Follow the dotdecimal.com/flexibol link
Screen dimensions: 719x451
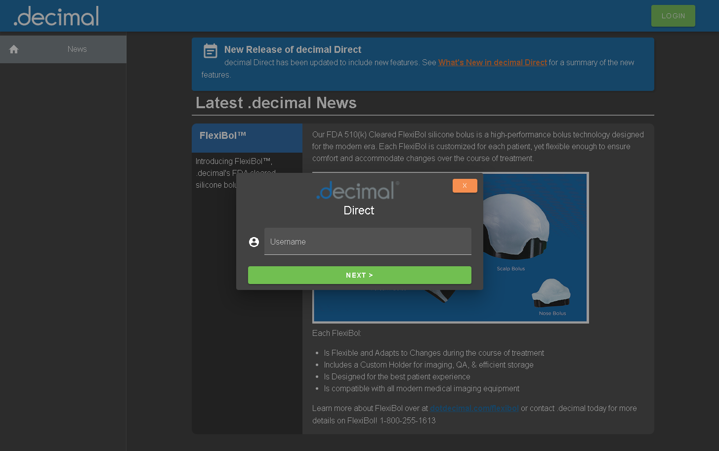pos(474,409)
